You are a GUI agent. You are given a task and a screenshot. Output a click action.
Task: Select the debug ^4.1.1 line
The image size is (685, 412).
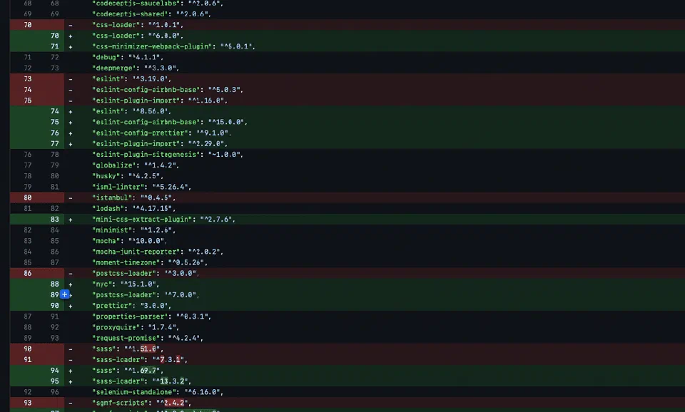point(347,57)
